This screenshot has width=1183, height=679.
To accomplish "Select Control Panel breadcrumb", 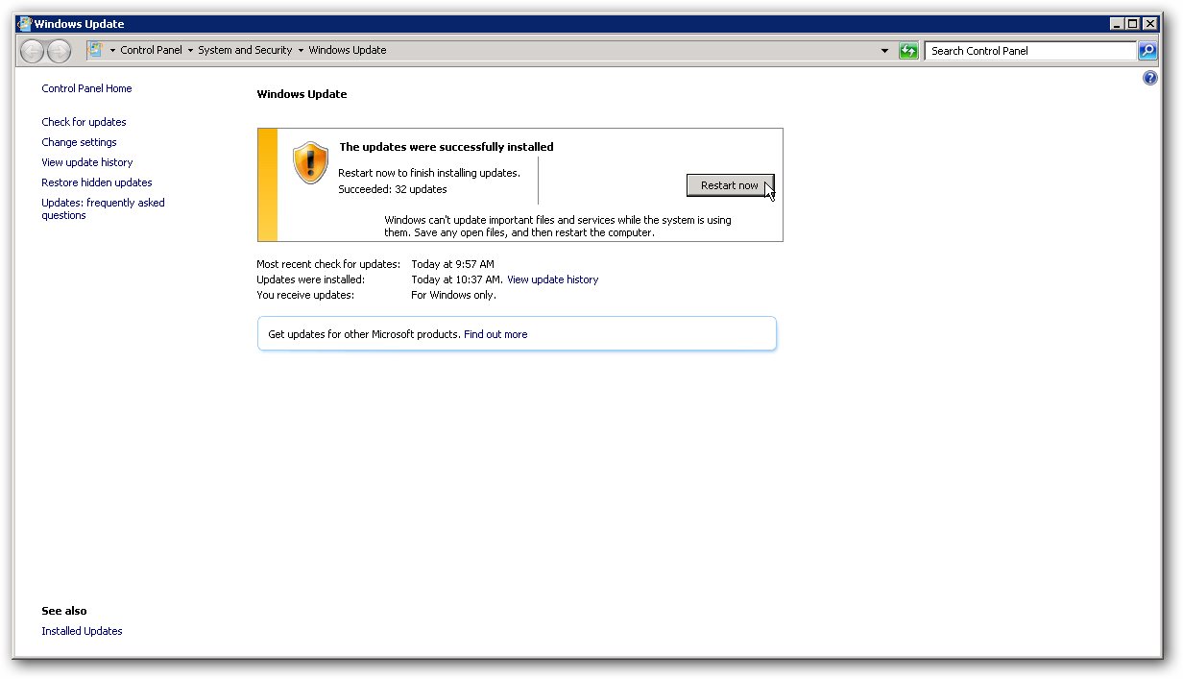I will click(x=151, y=51).
